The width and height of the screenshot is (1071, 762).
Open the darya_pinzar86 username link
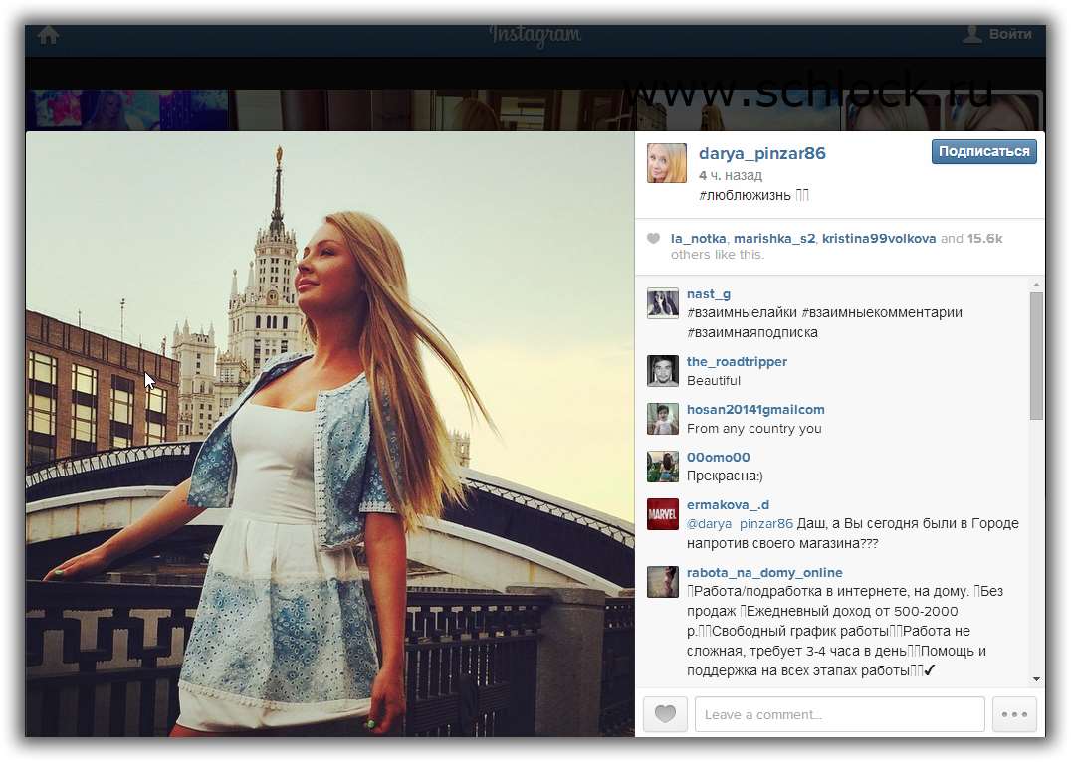762,153
